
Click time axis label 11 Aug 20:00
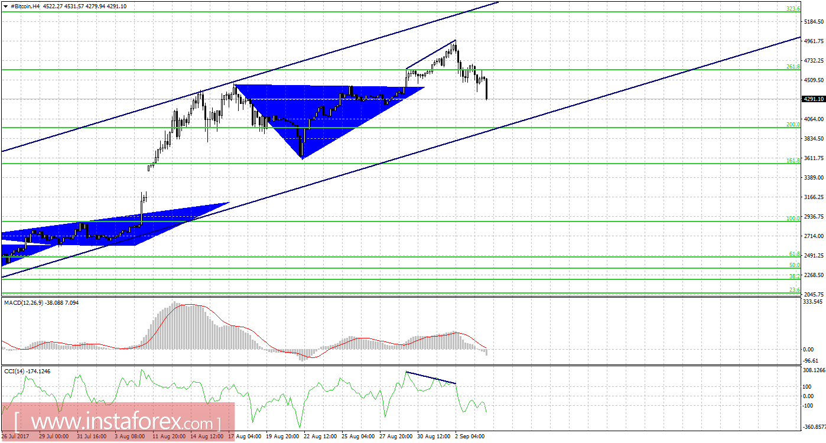[170, 437]
